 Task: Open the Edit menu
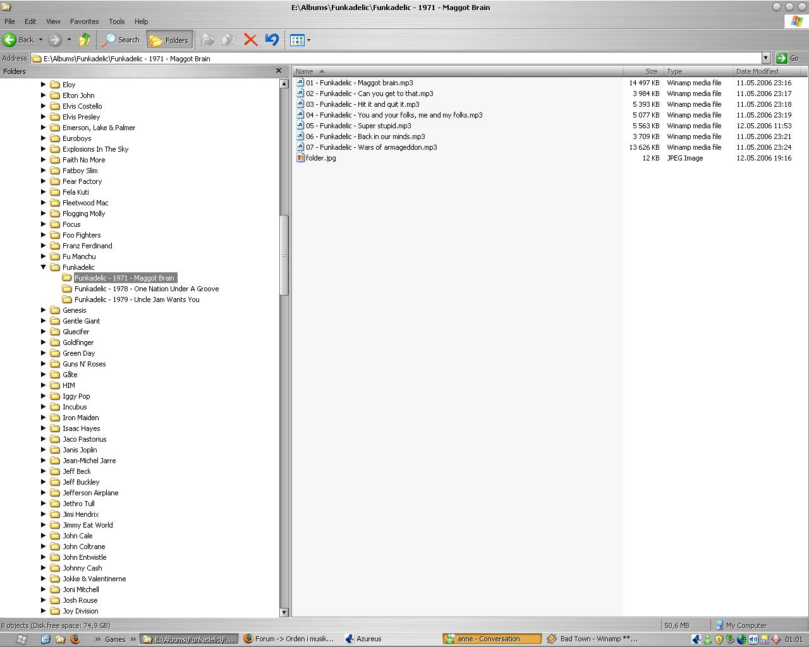[x=30, y=21]
